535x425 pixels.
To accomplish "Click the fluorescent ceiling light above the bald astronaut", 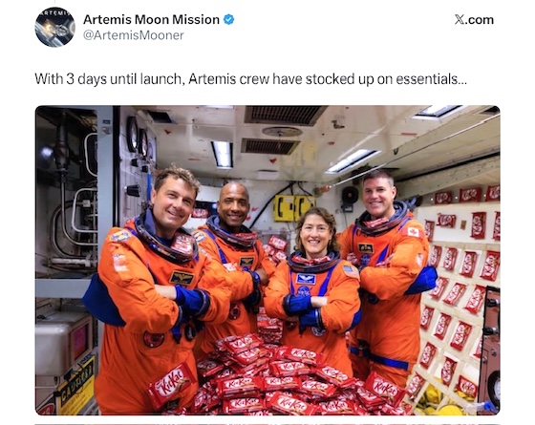I will 223,154.
